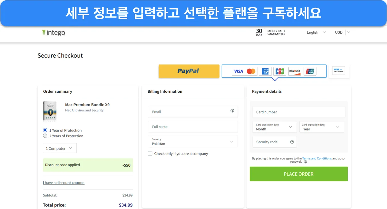The width and height of the screenshot is (387, 209).
Task: Click the PLACE ORDER button
Action: [299, 174]
